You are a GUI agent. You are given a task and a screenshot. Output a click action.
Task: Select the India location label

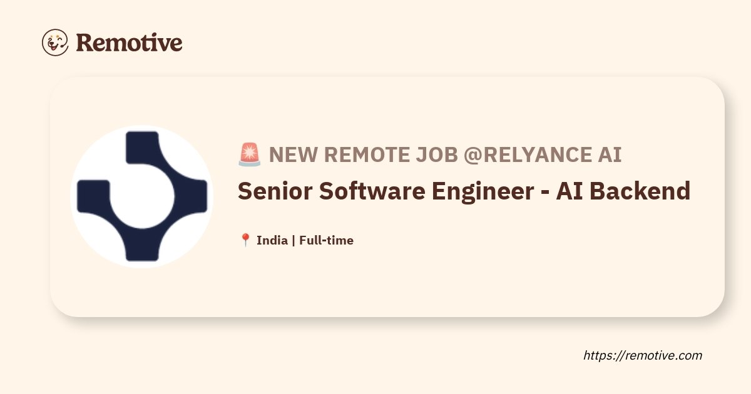click(x=272, y=240)
